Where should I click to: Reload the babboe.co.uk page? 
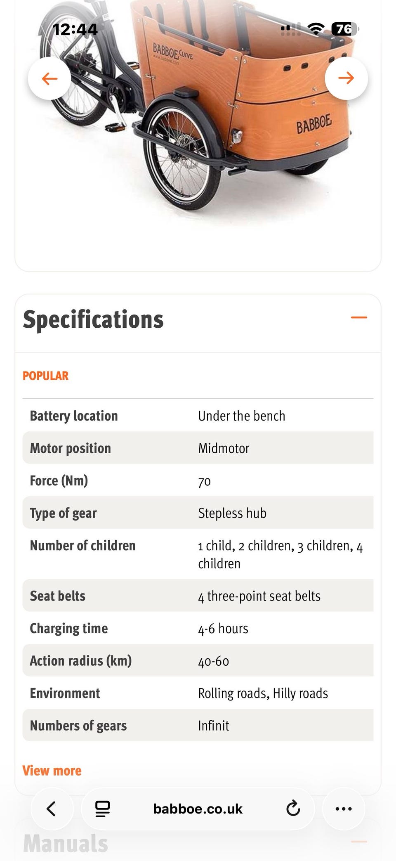[293, 809]
